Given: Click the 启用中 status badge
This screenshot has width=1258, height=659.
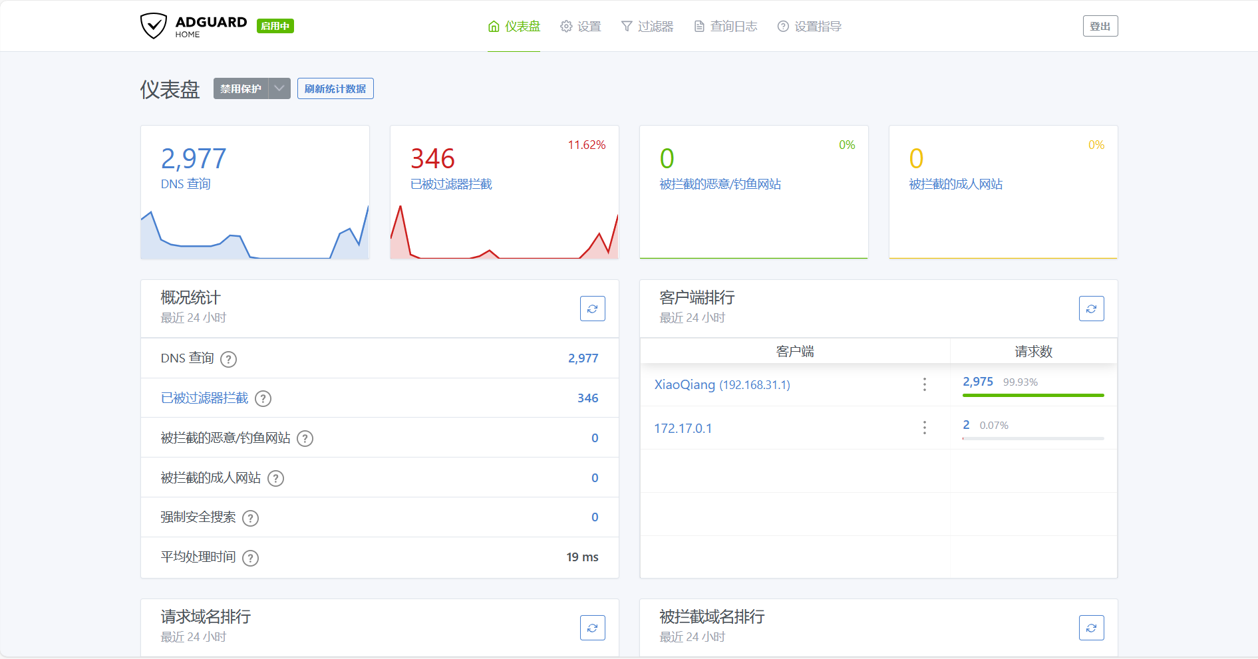Looking at the screenshot, I should pyautogui.click(x=275, y=26).
